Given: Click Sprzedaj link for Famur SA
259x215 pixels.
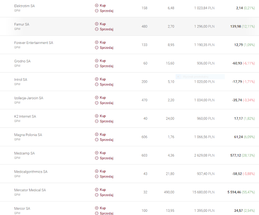Looking at the screenshot, I should coord(106,29).
